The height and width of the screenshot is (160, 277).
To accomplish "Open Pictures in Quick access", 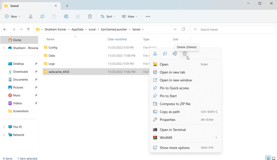I will (19, 88).
